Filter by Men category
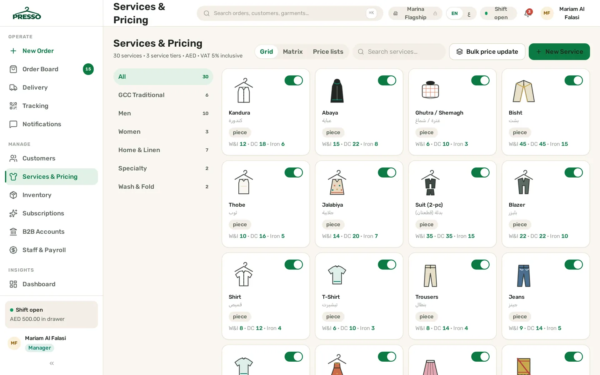 pyautogui.click(x=163, y=113)
